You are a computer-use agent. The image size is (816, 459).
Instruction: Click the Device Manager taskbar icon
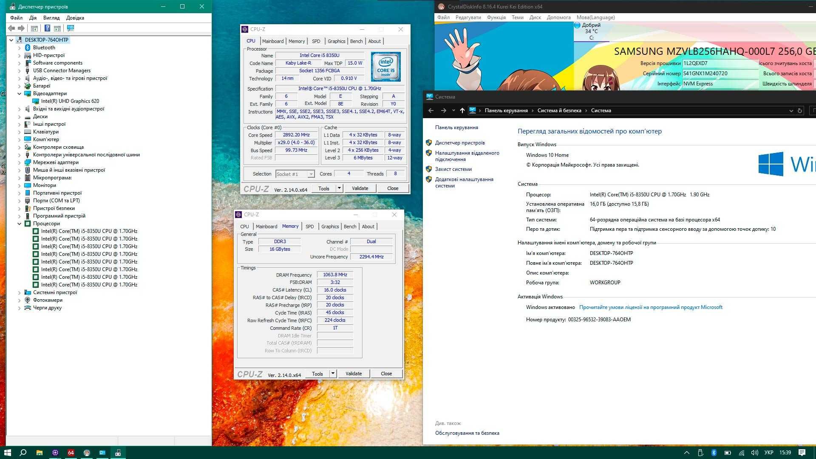tap(118, 453)
